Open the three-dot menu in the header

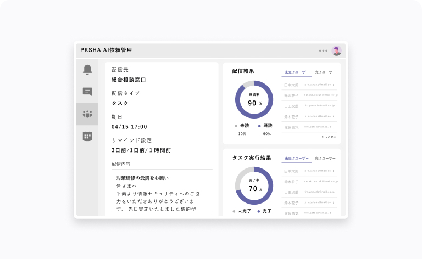pos(323,51)
